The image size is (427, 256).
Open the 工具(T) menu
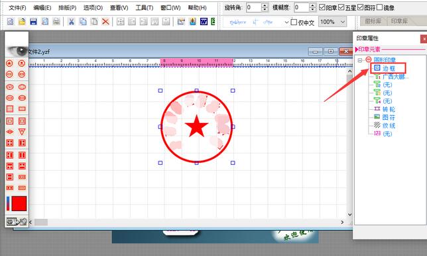pos(145,8)
